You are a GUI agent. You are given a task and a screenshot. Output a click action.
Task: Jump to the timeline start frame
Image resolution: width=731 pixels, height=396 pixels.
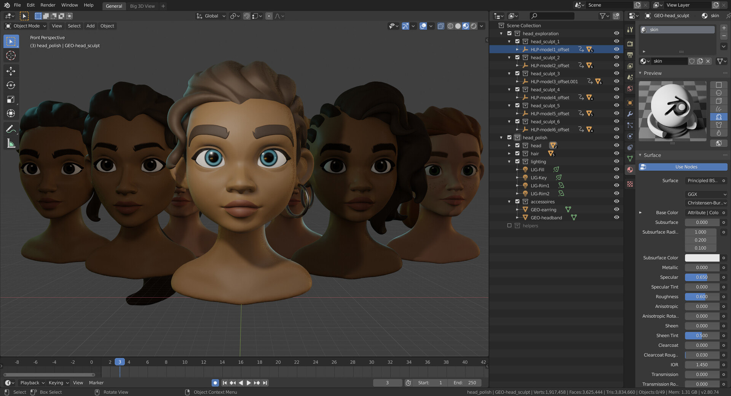tap(225, 383)
